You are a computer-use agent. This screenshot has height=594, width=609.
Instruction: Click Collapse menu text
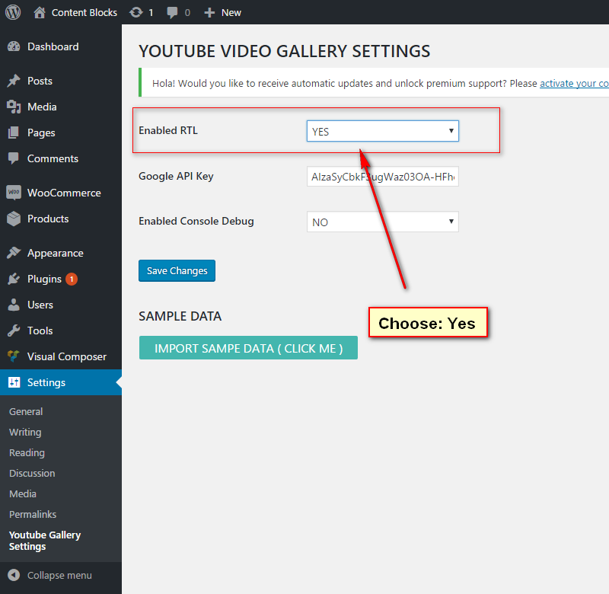tap(59, 576)
